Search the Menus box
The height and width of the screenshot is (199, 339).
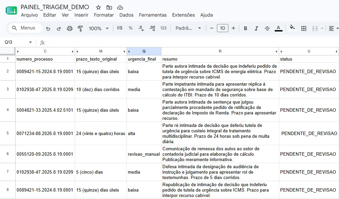[x=25, y=28]
